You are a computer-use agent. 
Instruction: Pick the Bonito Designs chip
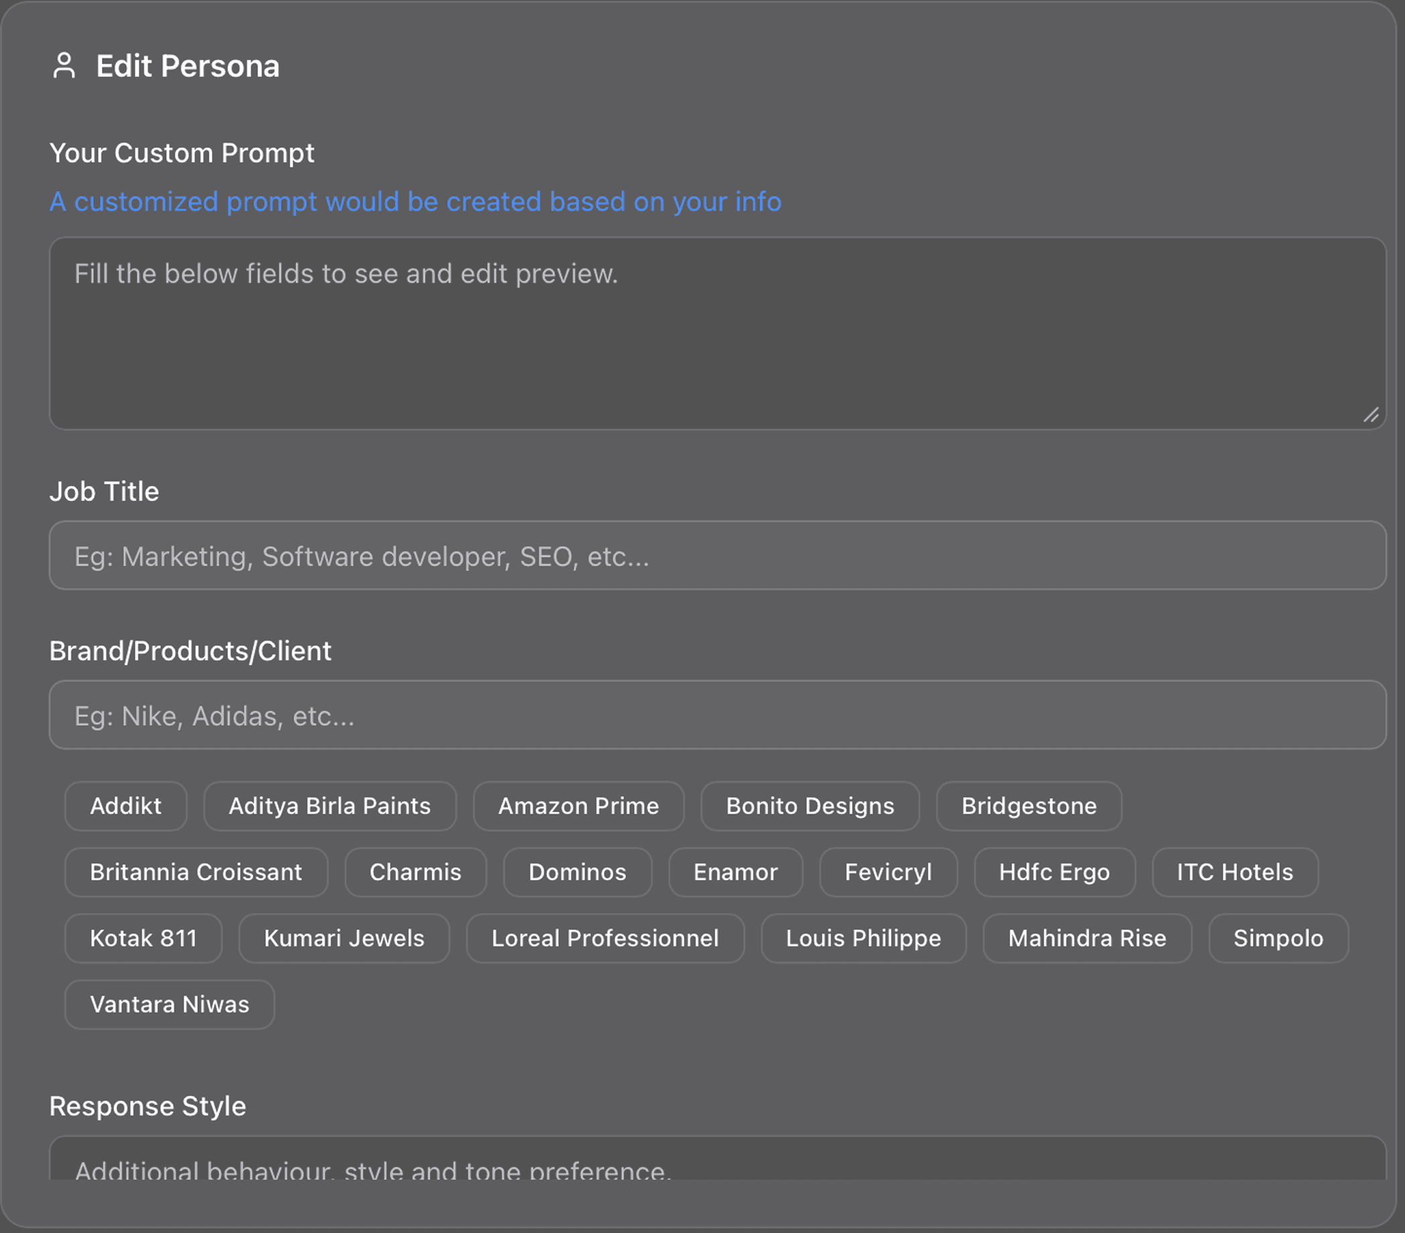point(810,805)
